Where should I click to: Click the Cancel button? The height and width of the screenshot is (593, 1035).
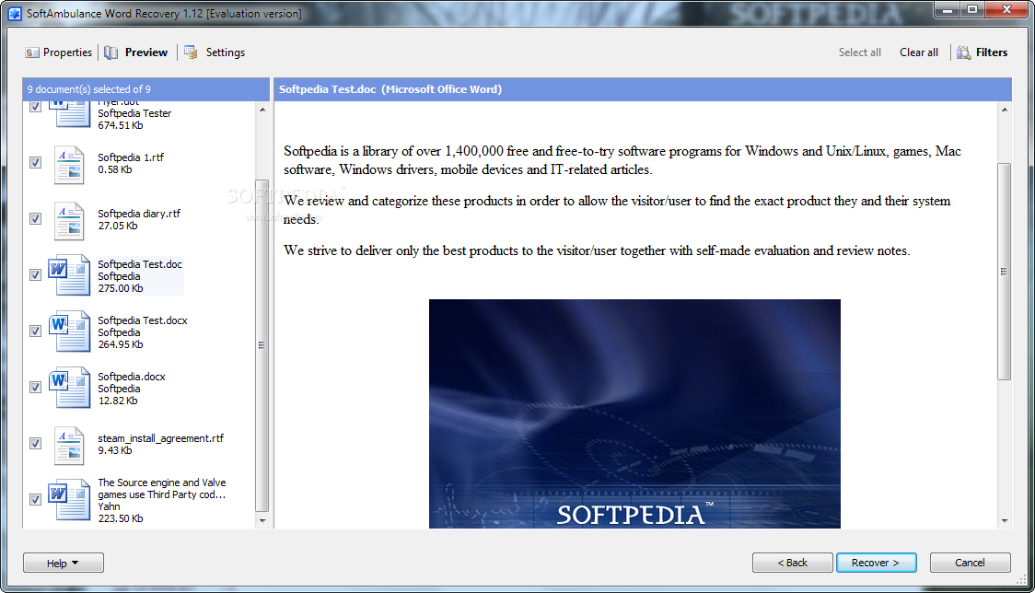970,563
